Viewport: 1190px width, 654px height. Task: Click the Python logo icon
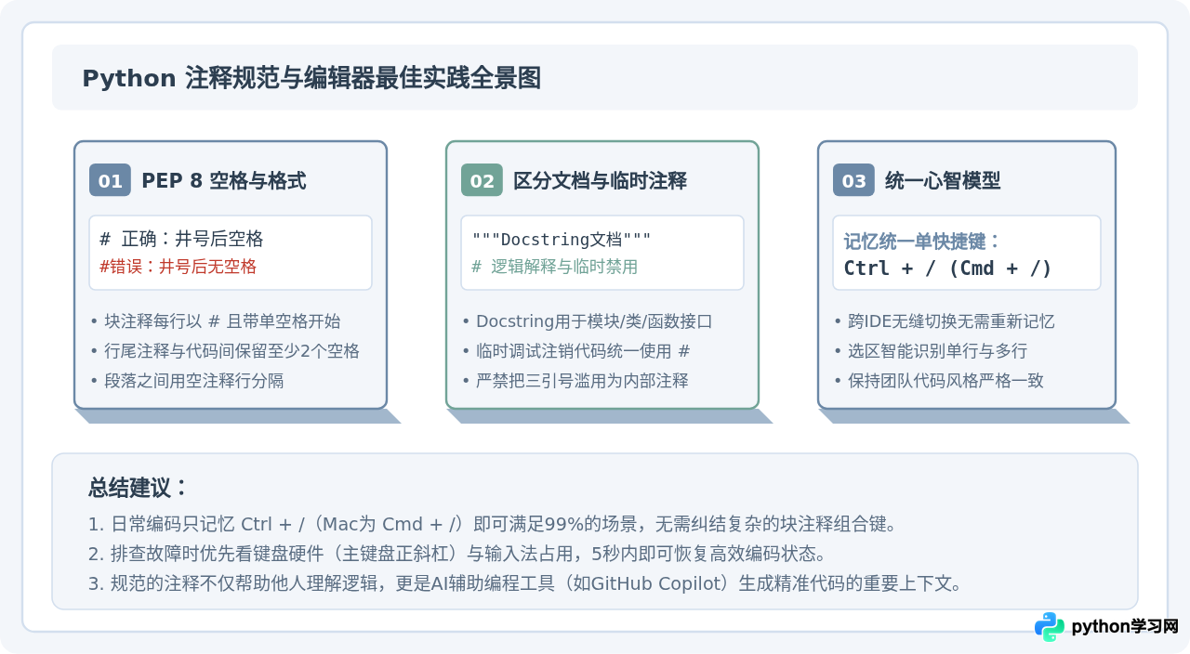pyautogui.click(x=1050, y=627)
